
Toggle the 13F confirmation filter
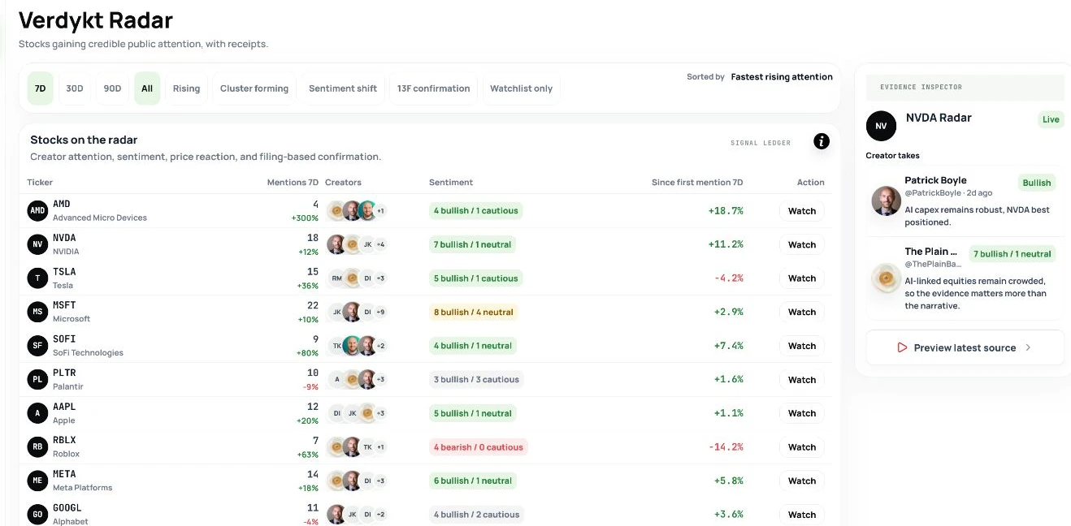[434, 88]
